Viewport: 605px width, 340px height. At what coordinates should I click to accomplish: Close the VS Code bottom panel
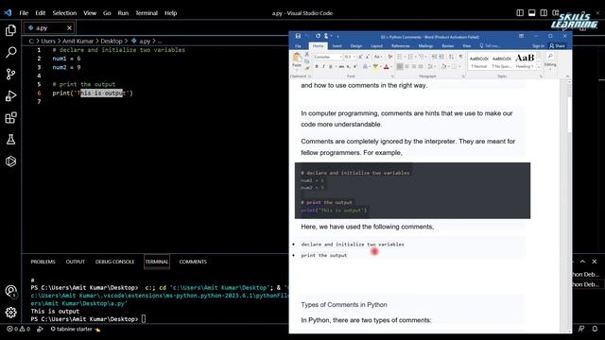pyautogui.click(x=595, y=262)
